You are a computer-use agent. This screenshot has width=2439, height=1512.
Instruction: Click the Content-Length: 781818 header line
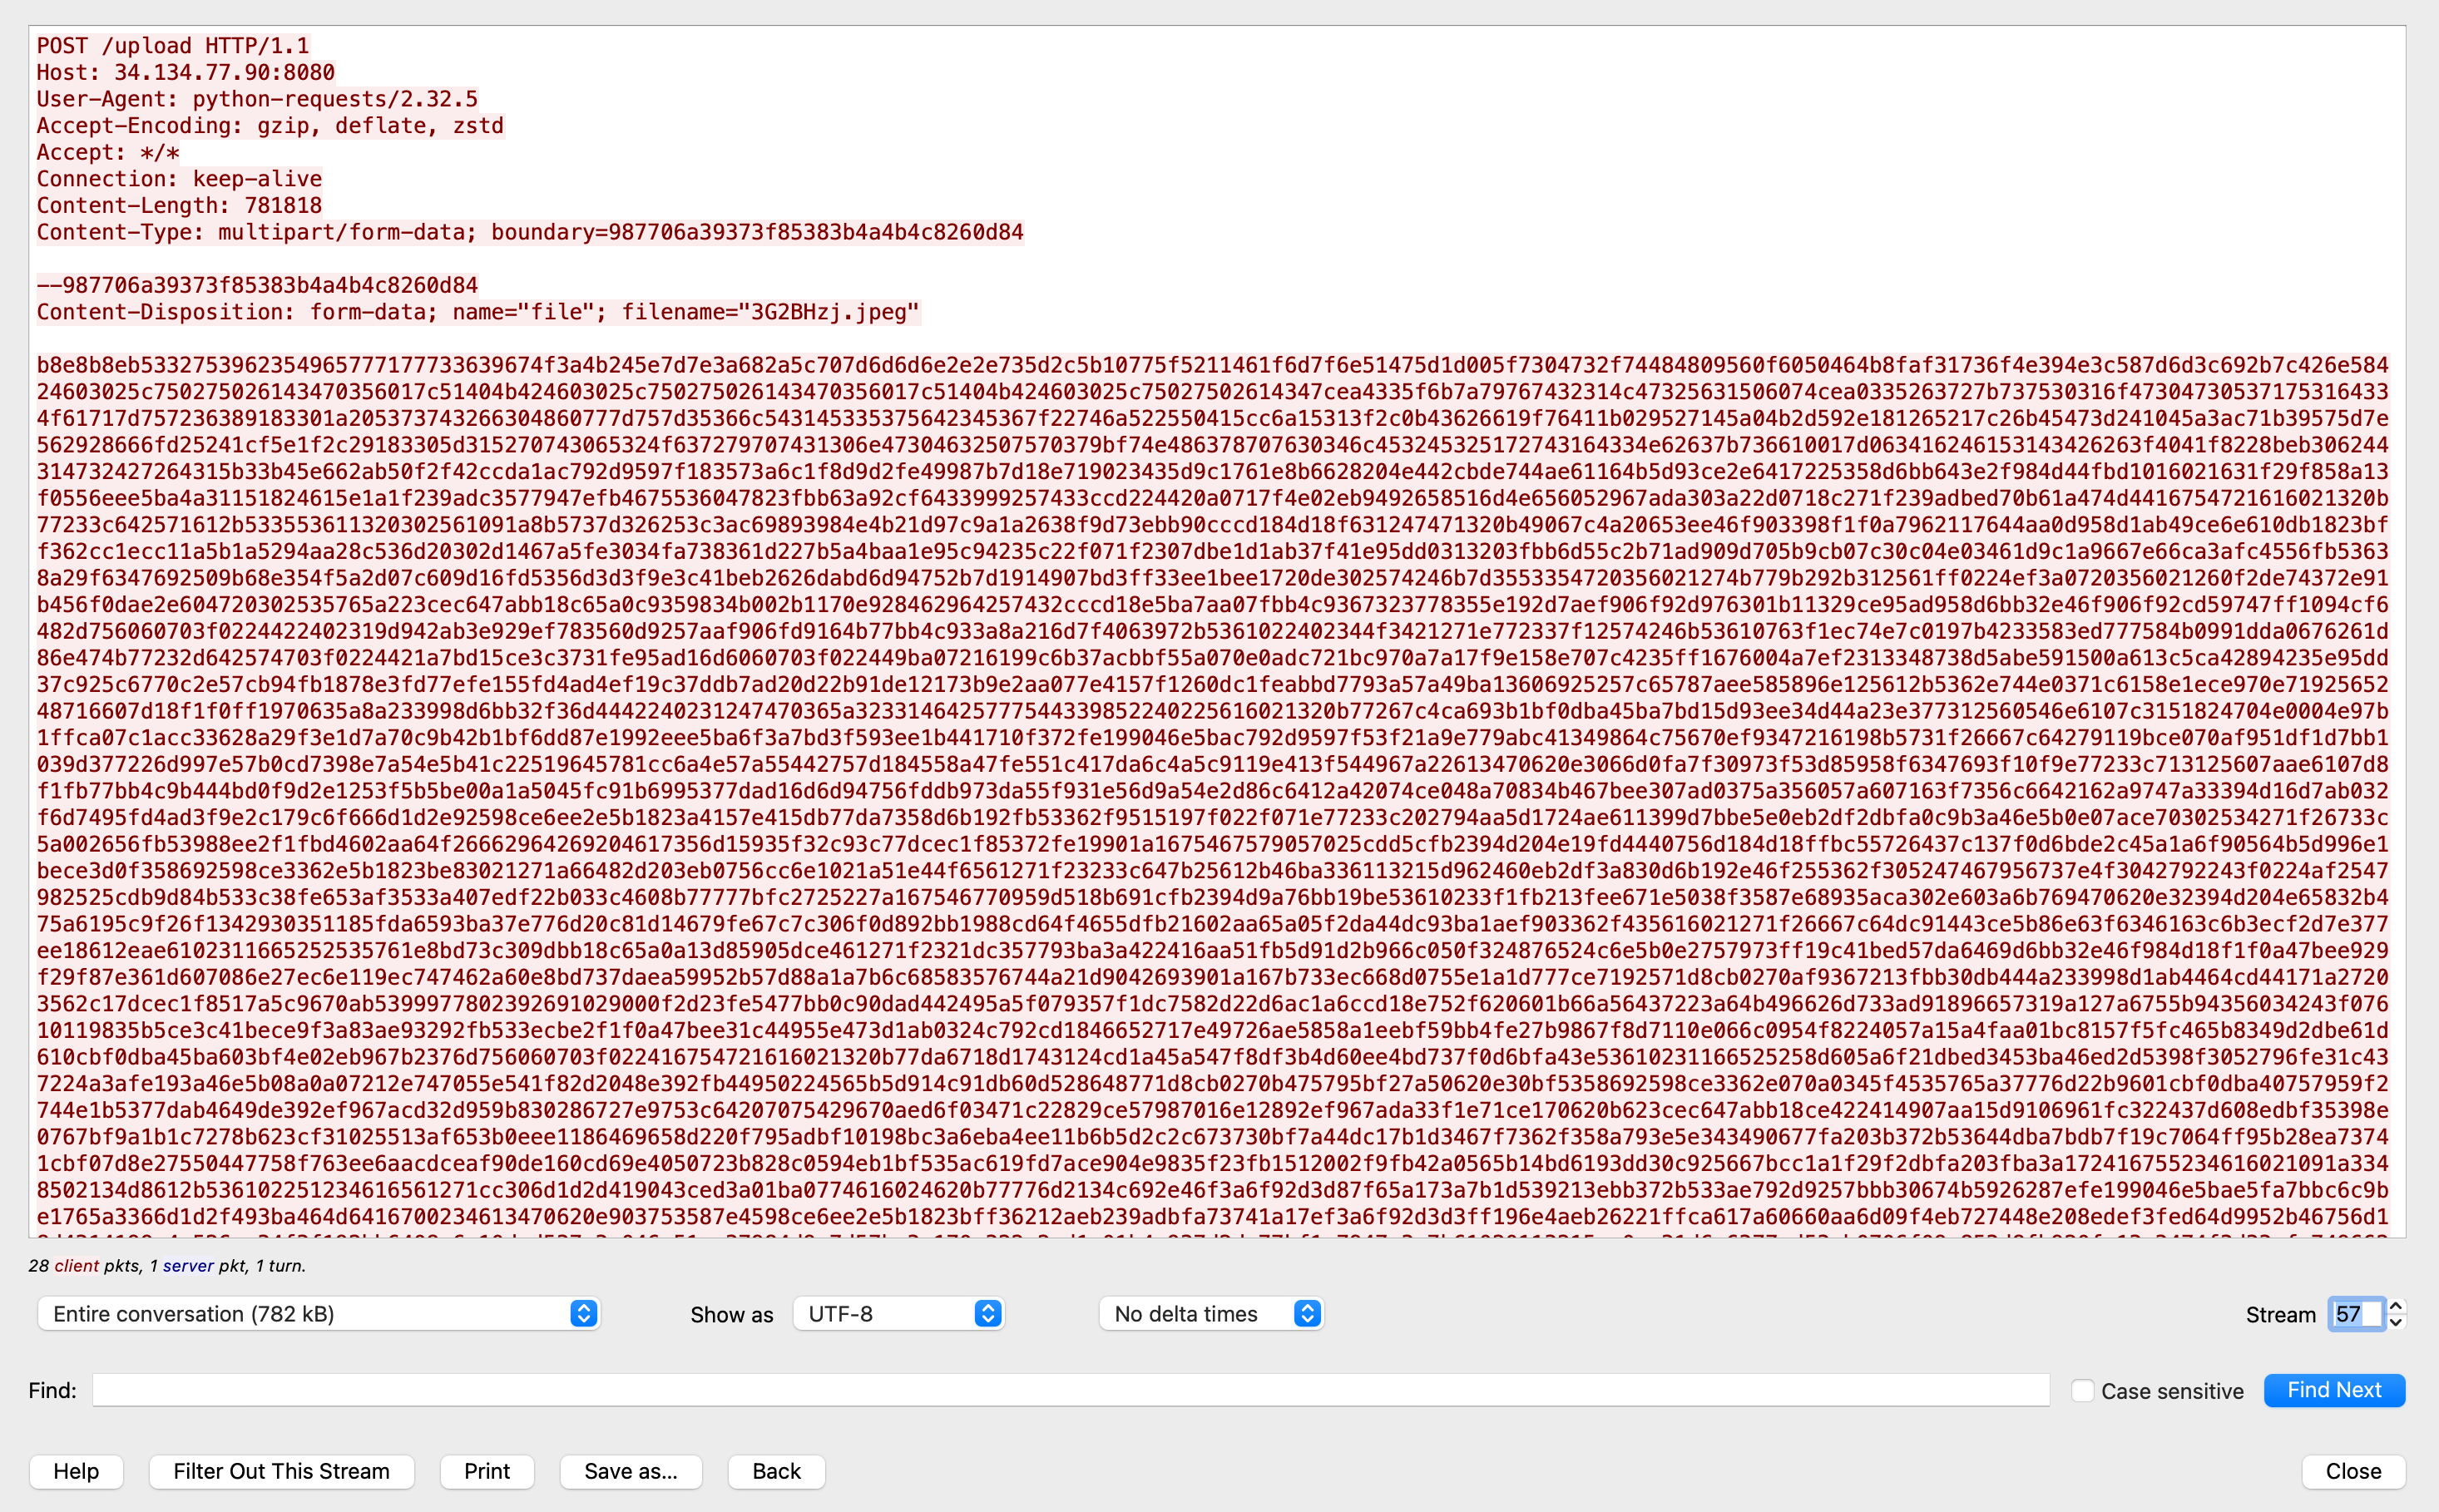pos(179,205)
